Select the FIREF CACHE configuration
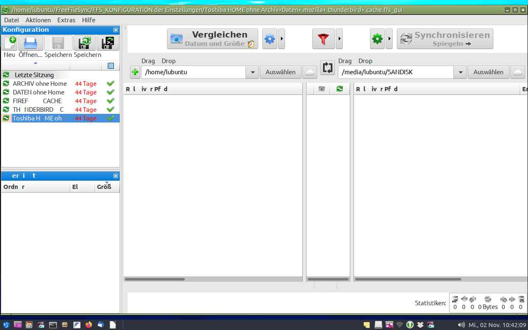 pos(60,101)
